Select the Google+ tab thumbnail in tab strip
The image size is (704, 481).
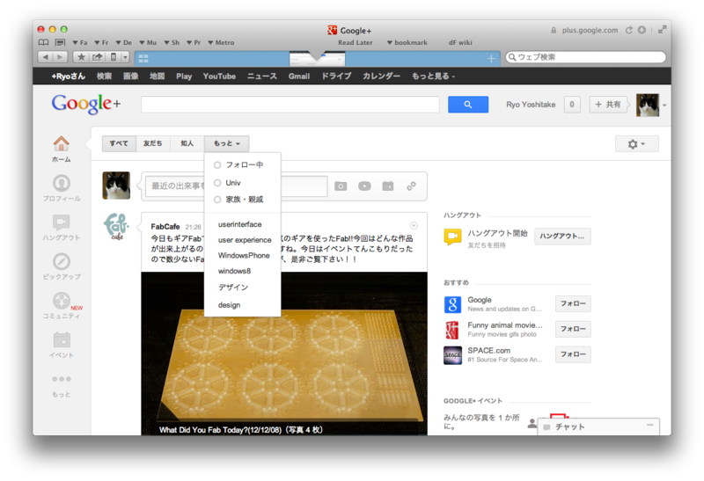coord(317,58)
